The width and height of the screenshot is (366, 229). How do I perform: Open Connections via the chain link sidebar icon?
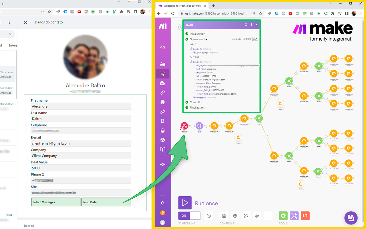[163, 92]
